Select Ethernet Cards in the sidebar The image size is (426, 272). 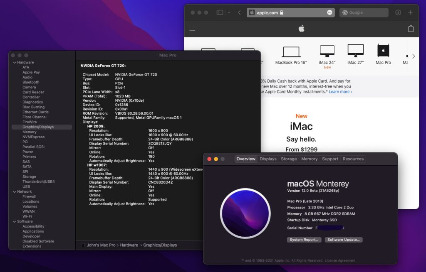point(35,112)
